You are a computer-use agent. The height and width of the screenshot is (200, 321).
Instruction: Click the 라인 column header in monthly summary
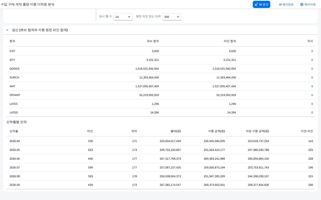[x=90, y=131]
